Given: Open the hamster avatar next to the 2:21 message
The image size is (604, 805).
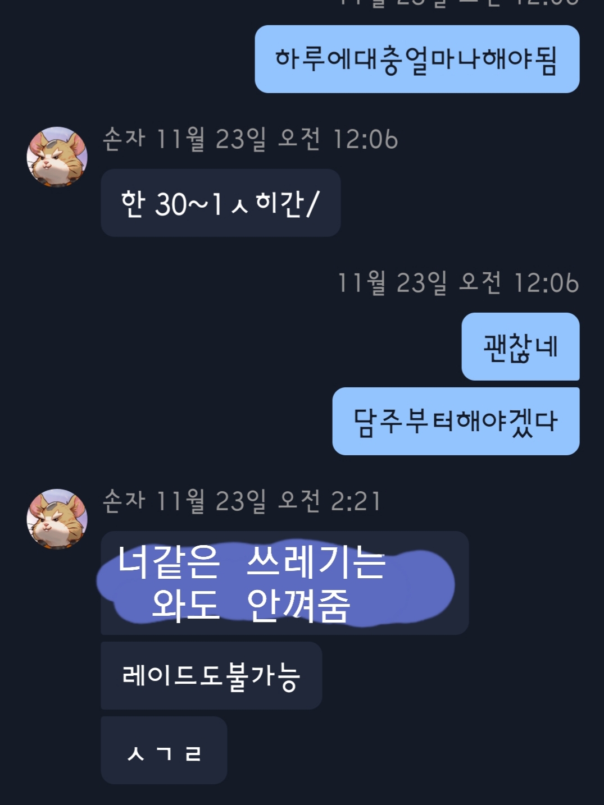Looking at the screenshot, I should pos(57,519).
